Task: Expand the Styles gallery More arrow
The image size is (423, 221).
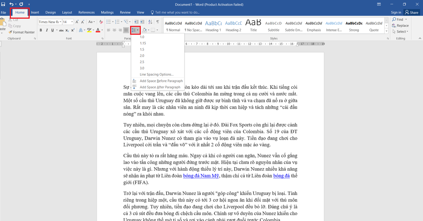Action: 386,31
